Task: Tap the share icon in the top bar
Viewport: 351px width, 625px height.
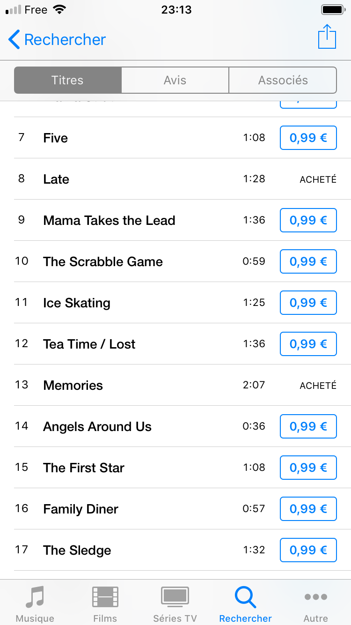Action: pyautogui.click(x=327, y=37)
